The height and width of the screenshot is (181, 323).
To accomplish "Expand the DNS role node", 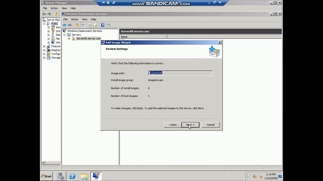I will tap(48, 35).
